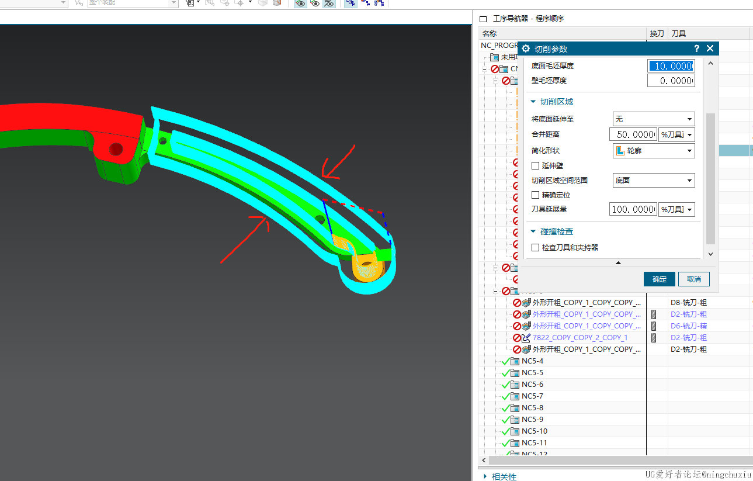Click tool change icon in D6-铣刀-精 row
The image size is (753, 481).
tap(654, 326)
